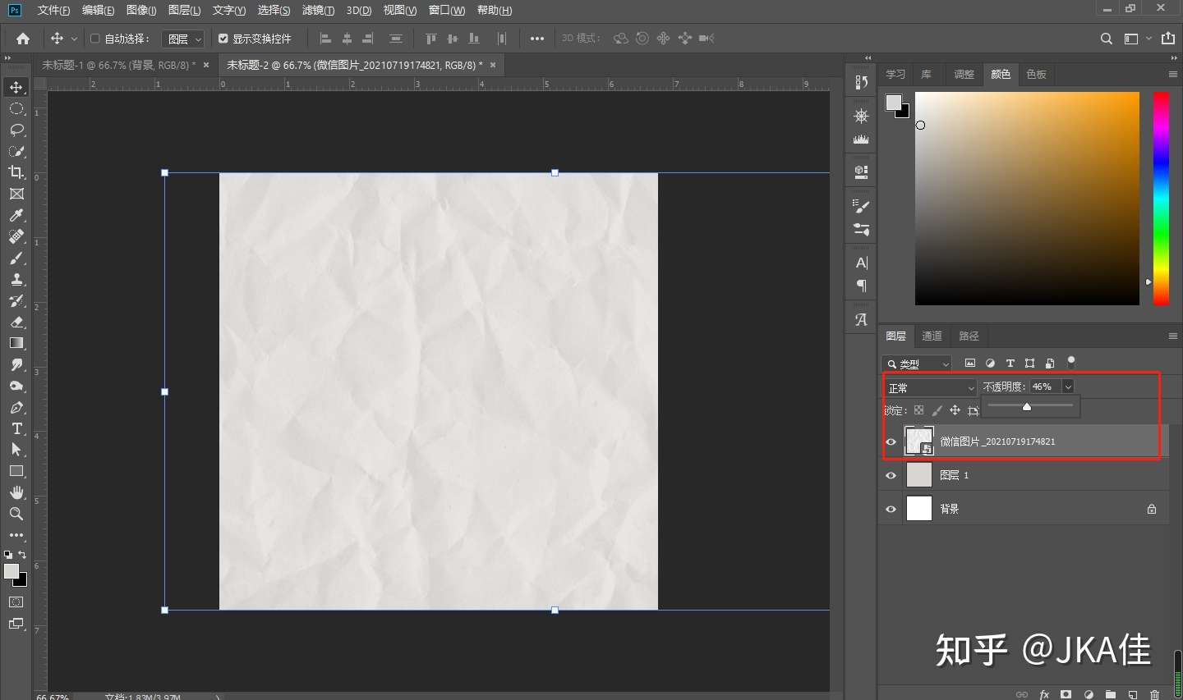Select the Eyedropper tool
The image size is (1183, 700).
pos(16,215)
